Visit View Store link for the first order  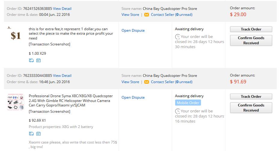(130, 15)
